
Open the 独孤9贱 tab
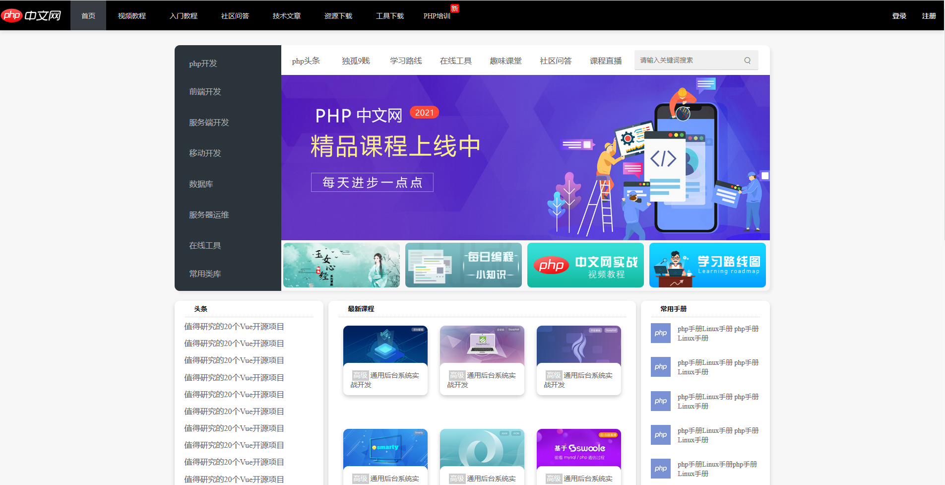pos(356,61)
